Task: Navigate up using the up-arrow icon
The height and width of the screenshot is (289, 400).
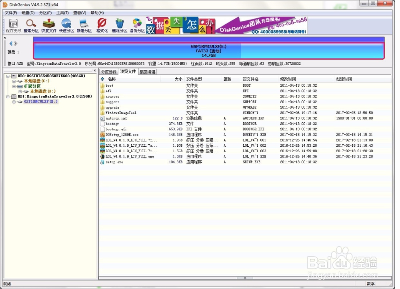Action: click(102, 79)
